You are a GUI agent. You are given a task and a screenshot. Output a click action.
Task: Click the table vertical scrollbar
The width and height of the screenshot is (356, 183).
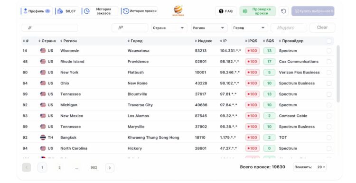point(338,73)
